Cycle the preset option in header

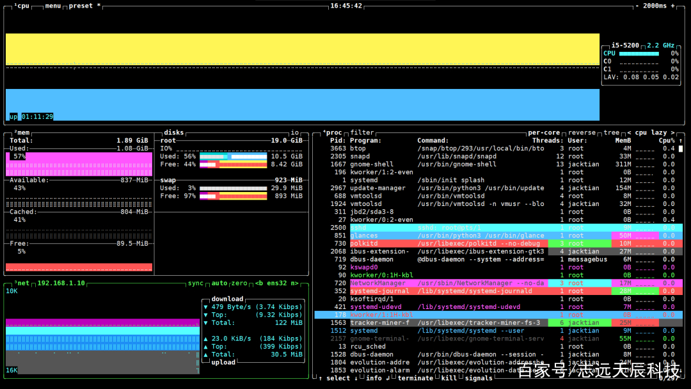[x=84, y=6]
